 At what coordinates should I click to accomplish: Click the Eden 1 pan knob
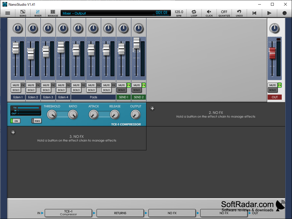pyautogui.click(x=18, y=28)
